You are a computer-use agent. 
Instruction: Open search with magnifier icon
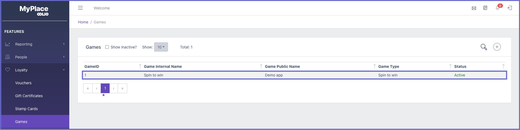point(484,47)
